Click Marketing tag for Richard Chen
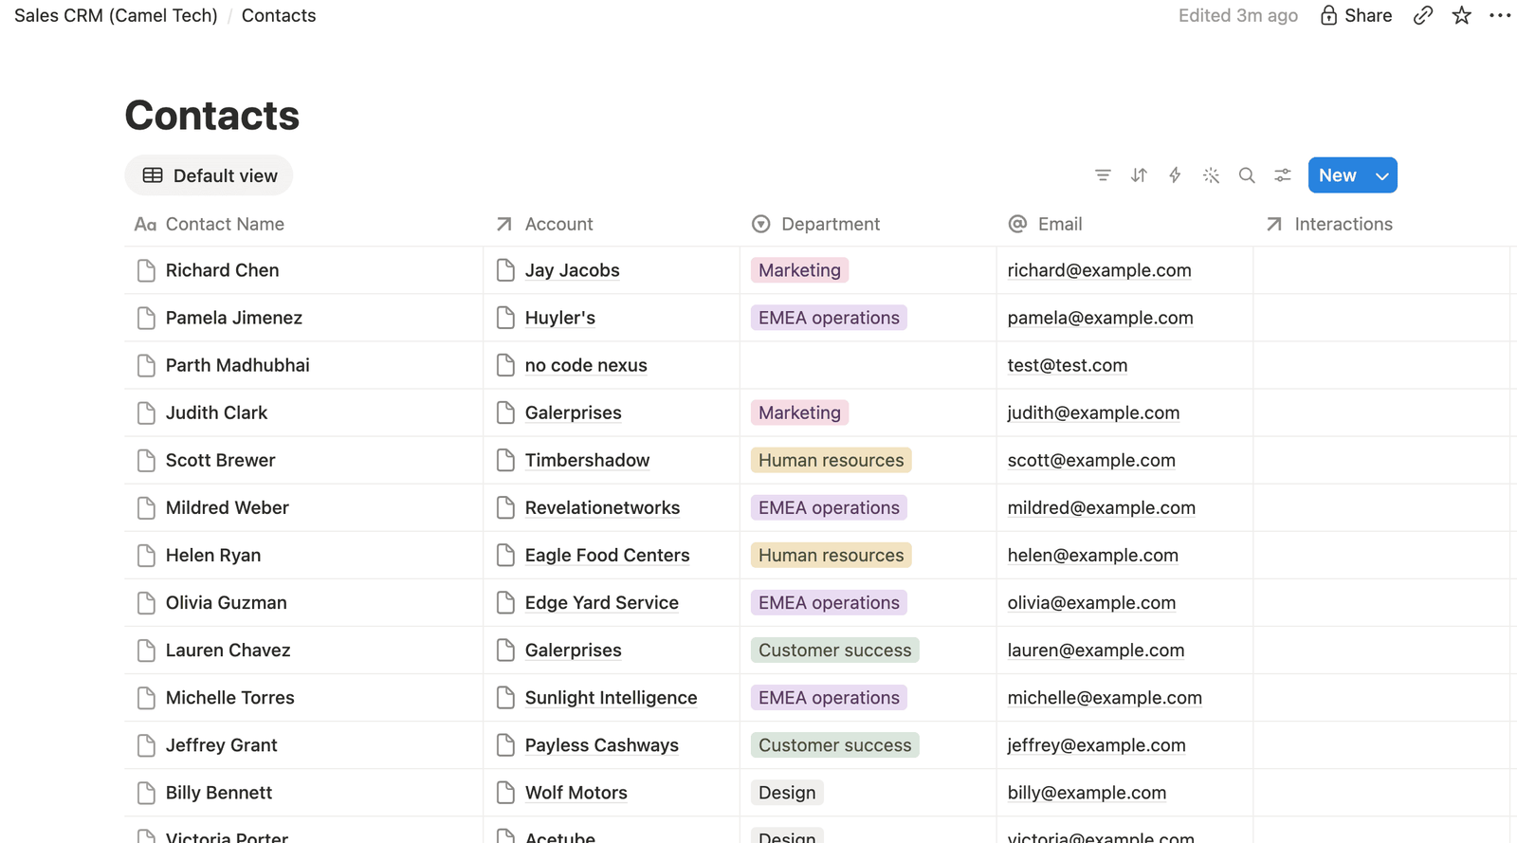The image size is (1517, 843). tap(799, 270)
